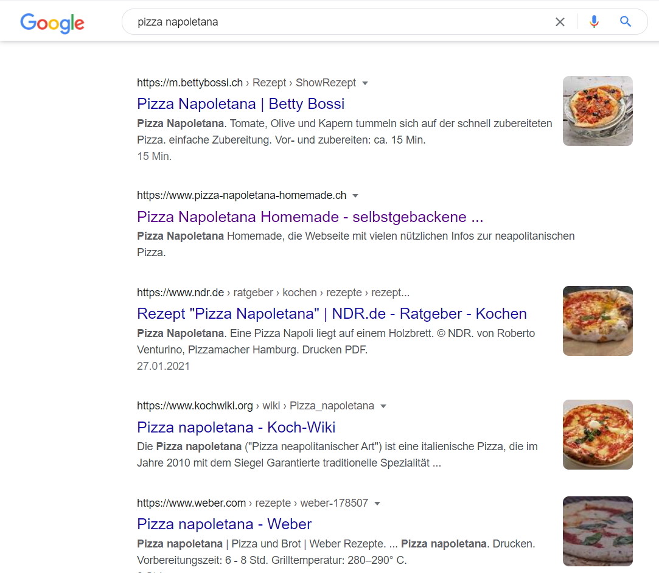Screen dimensions: 659x573
Task: Click the Weber pizza thumbnail image
Action: 598,532
